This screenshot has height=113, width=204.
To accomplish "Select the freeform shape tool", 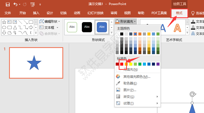I will pyautogui.click(x=10, y=33).
